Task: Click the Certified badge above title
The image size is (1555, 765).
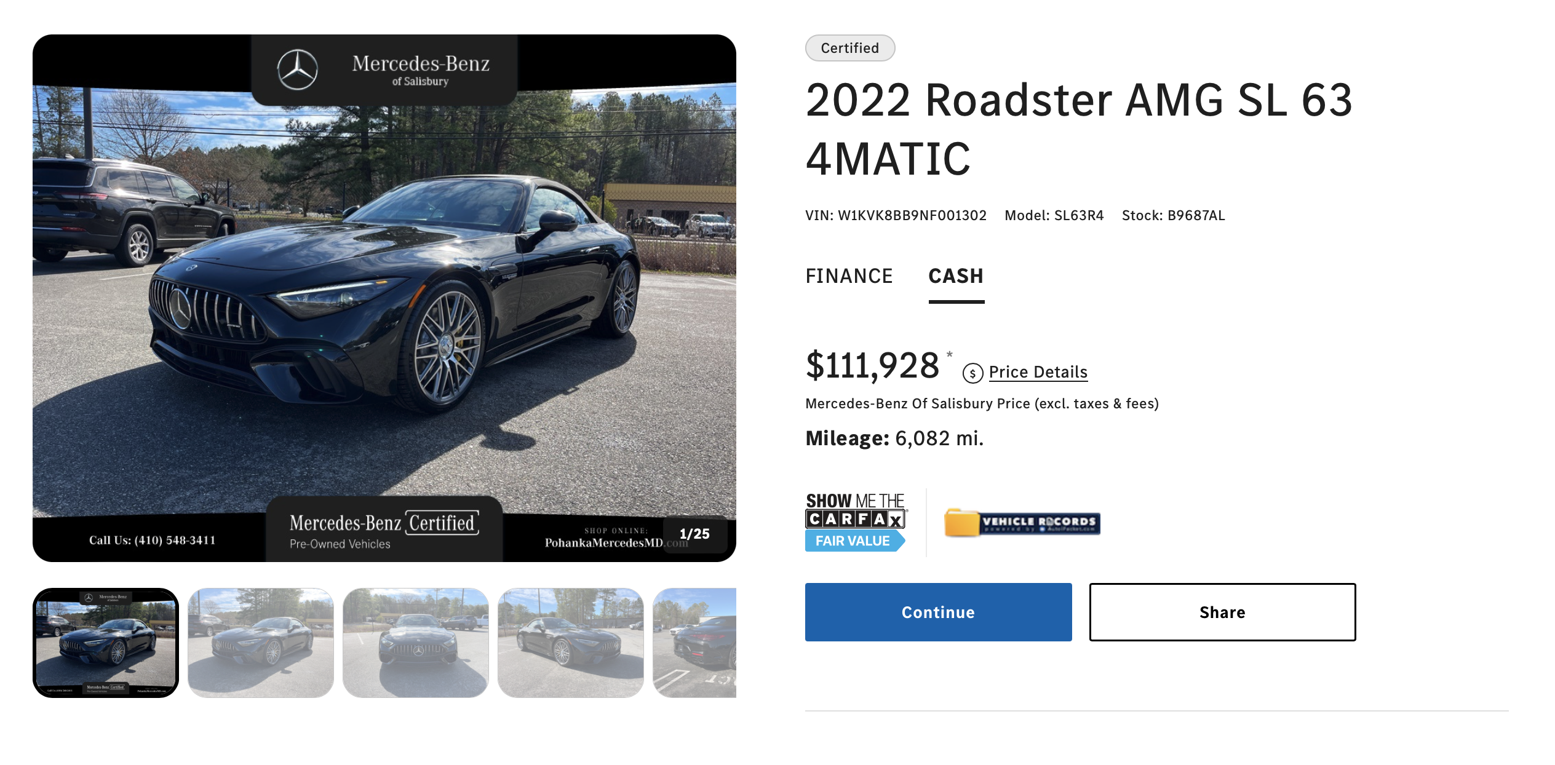Action: (849, 48)
